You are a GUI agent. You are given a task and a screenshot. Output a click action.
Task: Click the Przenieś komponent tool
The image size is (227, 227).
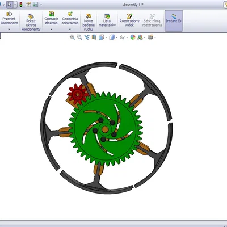(9, 18)
